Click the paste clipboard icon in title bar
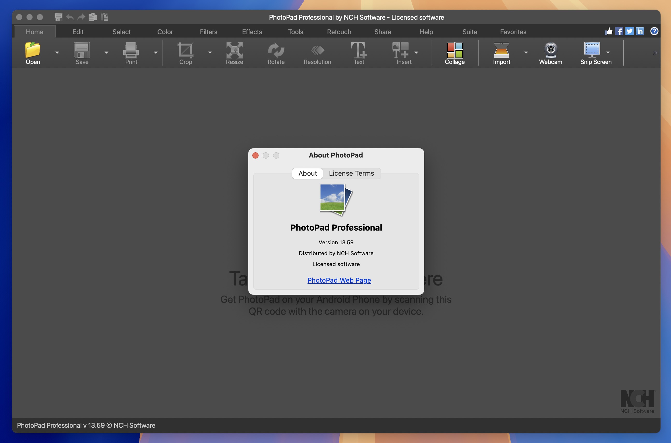The image size is (671, 443). click(104, 17)
